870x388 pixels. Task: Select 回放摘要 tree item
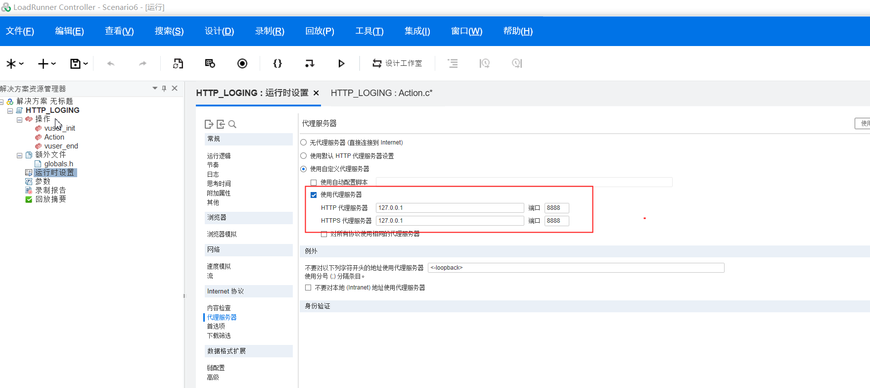tap(50, 199)
